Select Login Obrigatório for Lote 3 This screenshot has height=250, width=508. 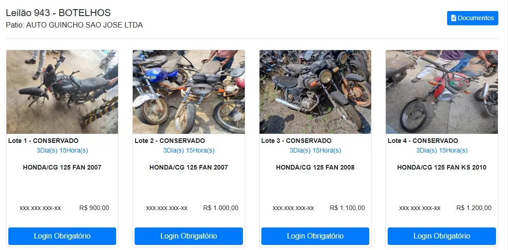point(315,236)
